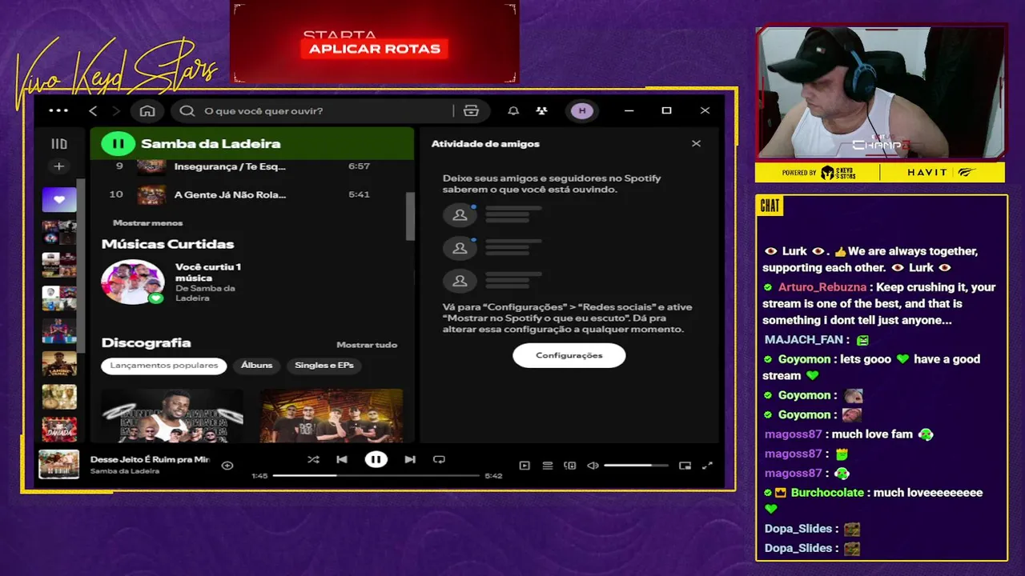Click the 'MAJACH_FAN' username in chat
Image resolution: width=1025 pixels, height=576 pixels.
[x=803, y=340]
